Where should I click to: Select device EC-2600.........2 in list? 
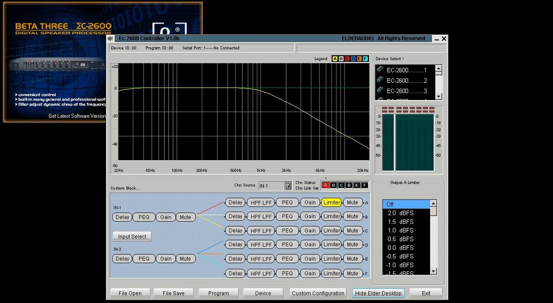click(x=405, y=81)
